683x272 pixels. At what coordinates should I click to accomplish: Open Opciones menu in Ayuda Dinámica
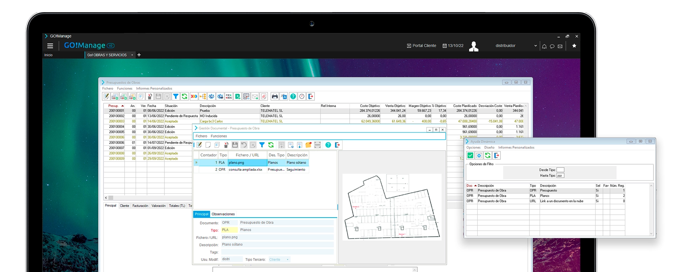pos(473,148)
